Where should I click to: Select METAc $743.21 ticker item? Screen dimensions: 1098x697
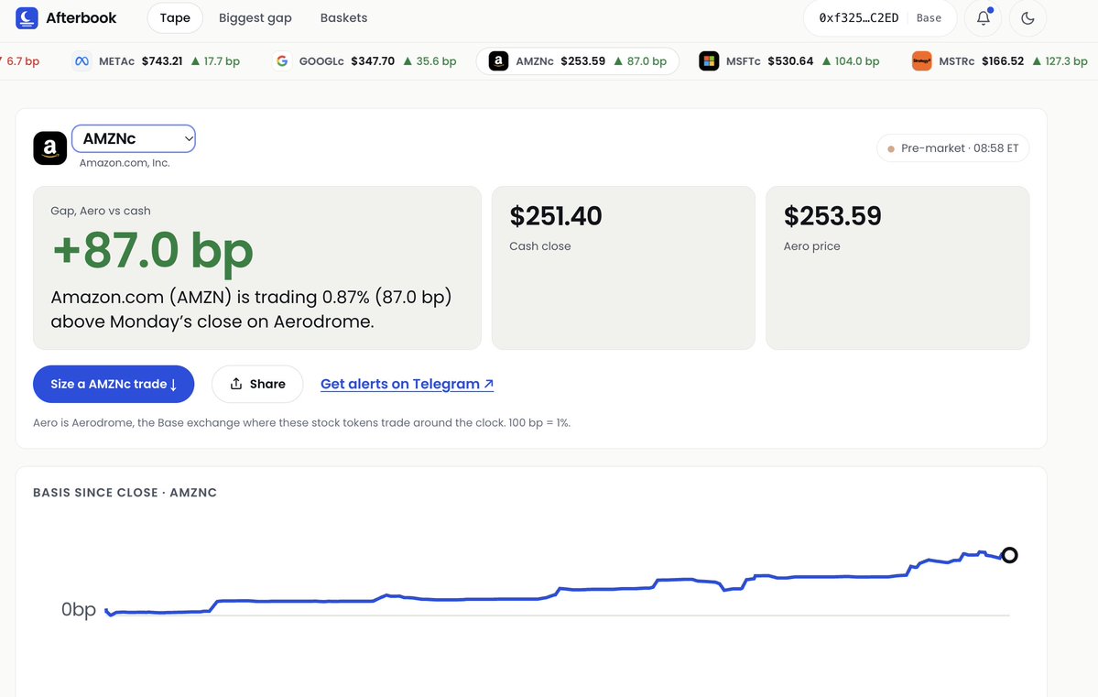click(x=157, y=61)
